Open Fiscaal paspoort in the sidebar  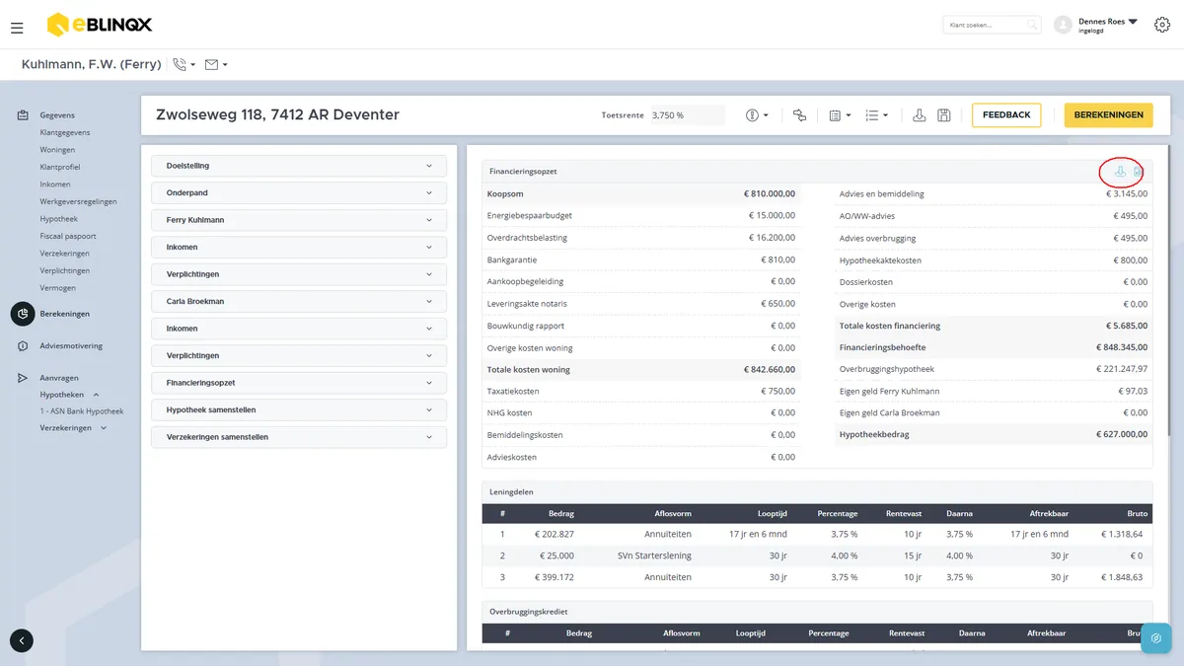click(x=68, y=236)
